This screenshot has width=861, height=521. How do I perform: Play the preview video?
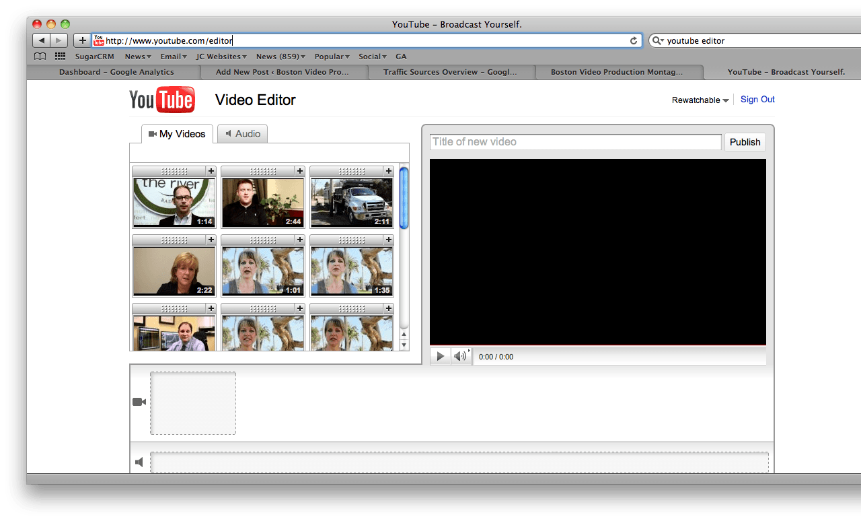point(440,356)
